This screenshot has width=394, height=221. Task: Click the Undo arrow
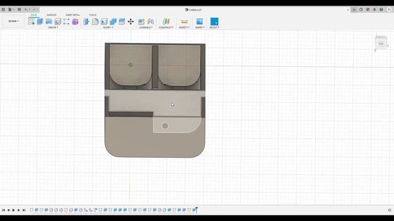pyautogui.click(x=26, y=10)
